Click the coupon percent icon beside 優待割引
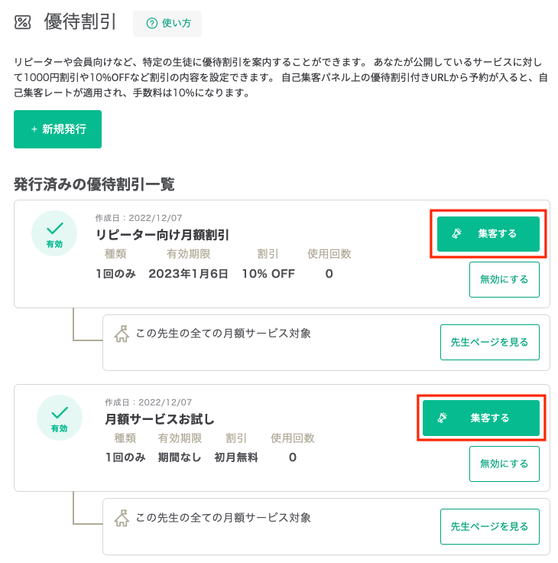558x563 pixels. tap(23, 22)
